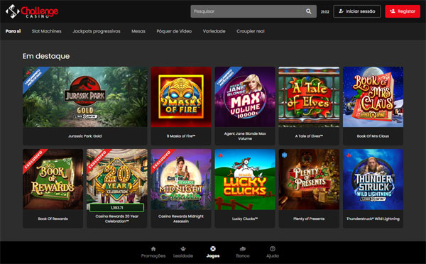
Task: Click the Thunderstruck Wild Lightning caption
Action: click(373, 219)
